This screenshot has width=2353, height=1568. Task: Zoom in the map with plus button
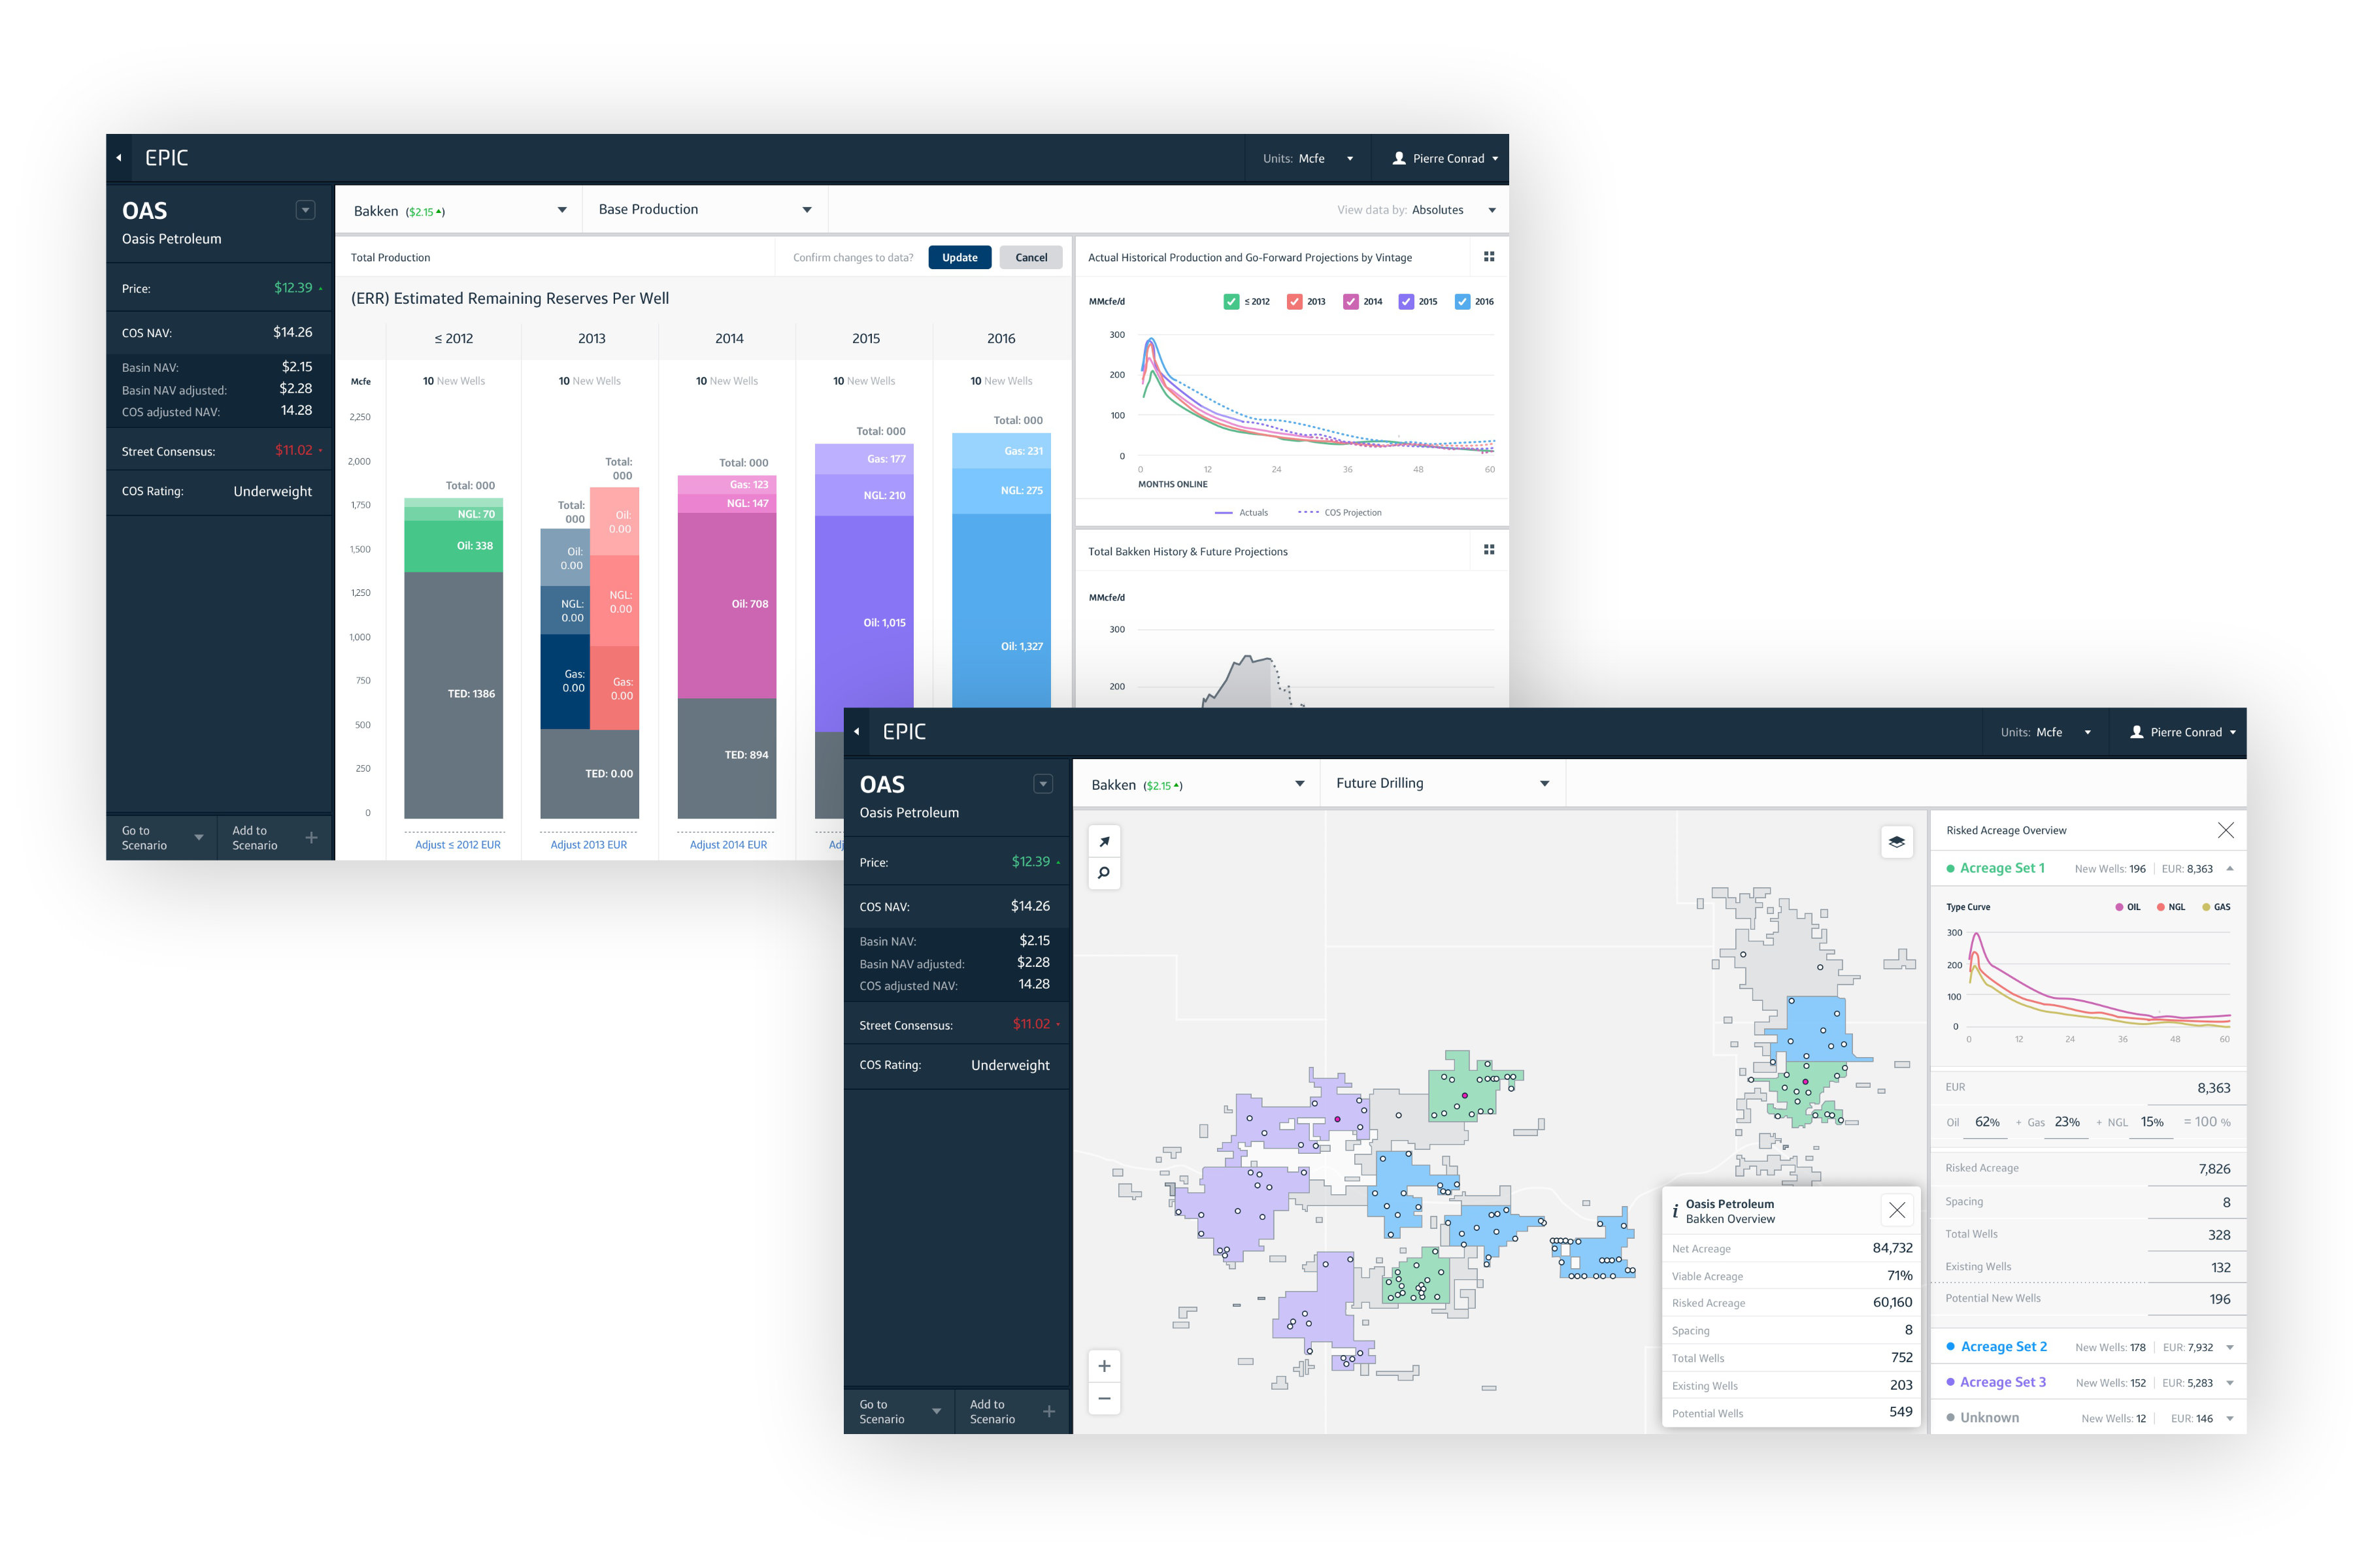click(1103, 1366)
